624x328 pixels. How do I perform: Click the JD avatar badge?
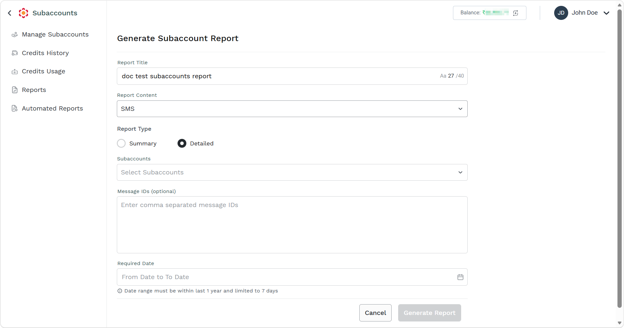pos(561,13)
